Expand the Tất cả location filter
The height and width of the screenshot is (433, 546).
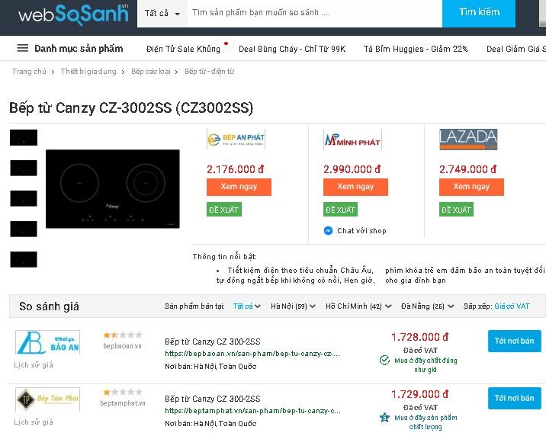[246, 306]
